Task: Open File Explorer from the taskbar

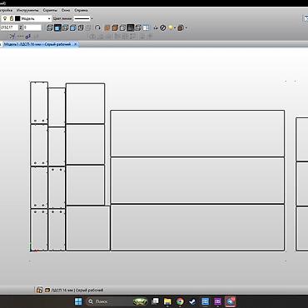Action: pyautogui.click(x=167, y=301)
